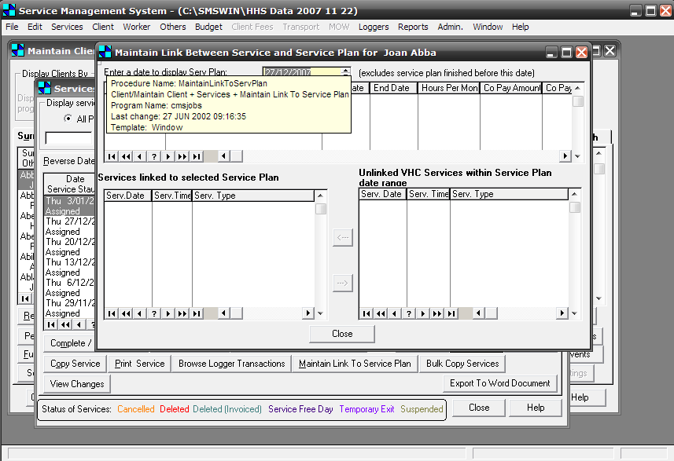This screenshot has width=674, height=461.
Task: Open the Loggers menu
Action: (x=374, y=27)
